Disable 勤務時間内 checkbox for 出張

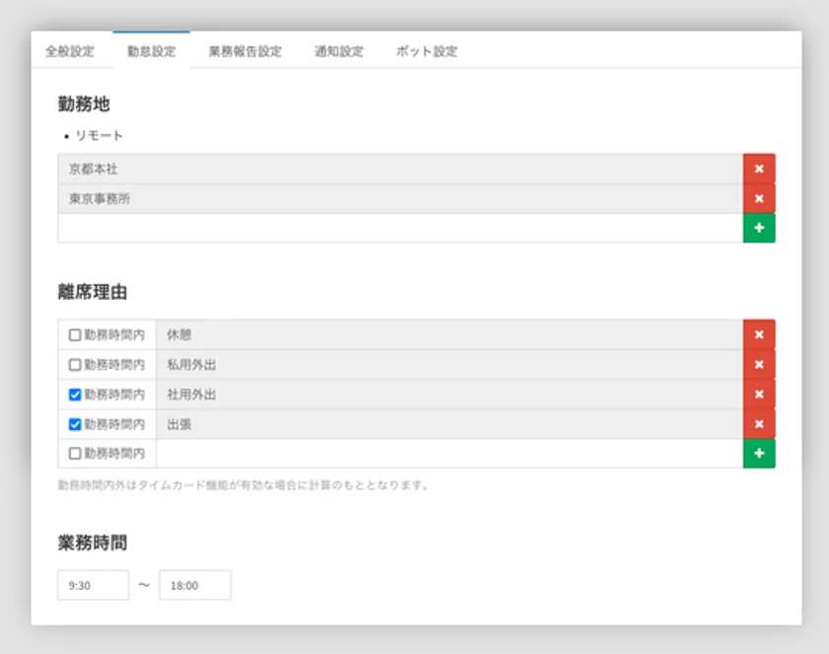point(75,424)
